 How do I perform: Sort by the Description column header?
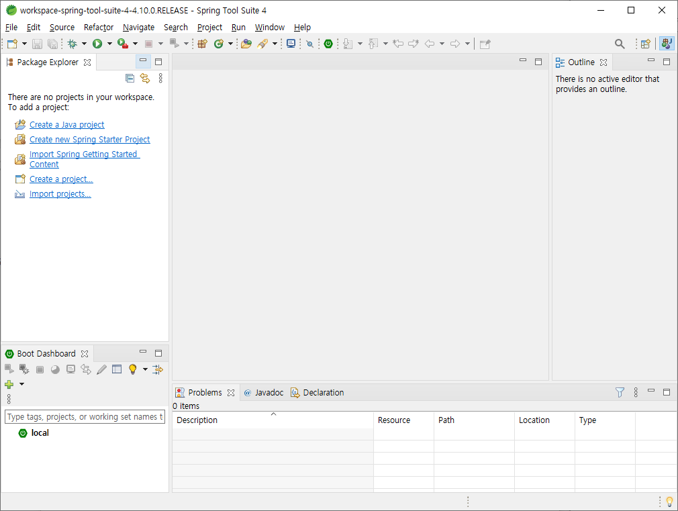pos(273,420)
